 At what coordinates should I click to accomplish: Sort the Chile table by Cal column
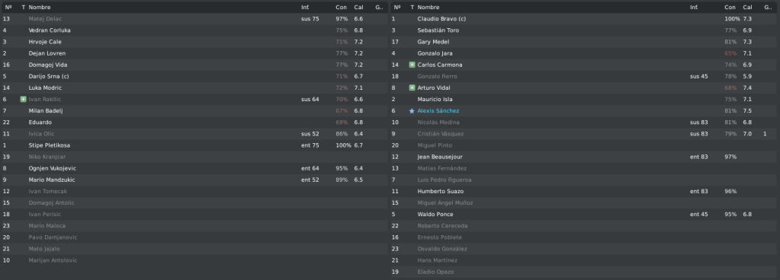[x=747, y=8]
